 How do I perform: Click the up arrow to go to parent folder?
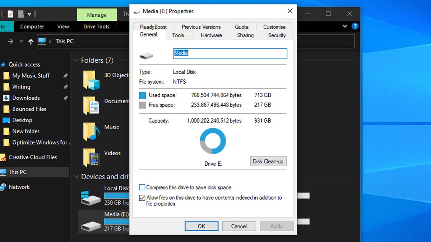(31, 41)
